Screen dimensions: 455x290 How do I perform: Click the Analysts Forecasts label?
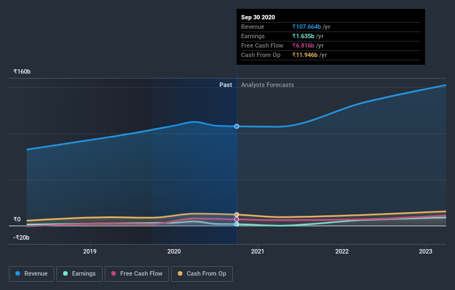(x=268, y=85)
